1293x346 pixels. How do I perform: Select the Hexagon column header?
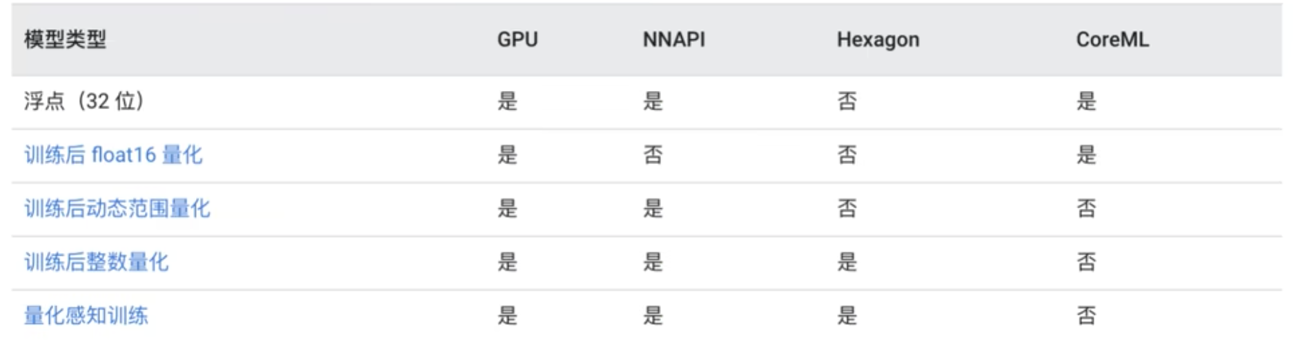[x=878, y=39]
